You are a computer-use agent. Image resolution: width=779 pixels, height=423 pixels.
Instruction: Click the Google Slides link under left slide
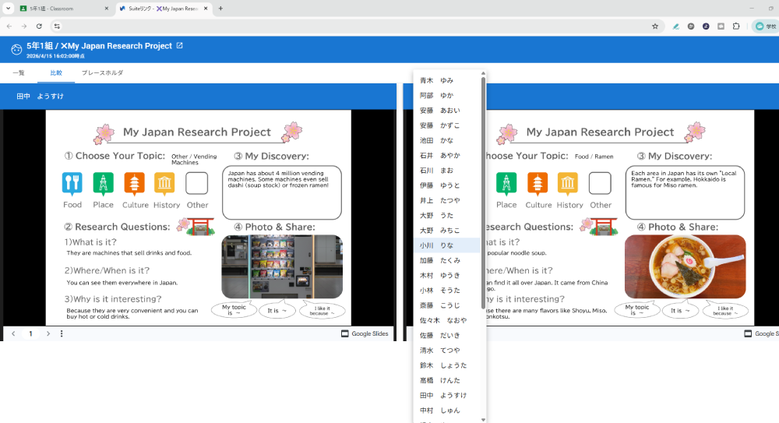pos(365,333)
